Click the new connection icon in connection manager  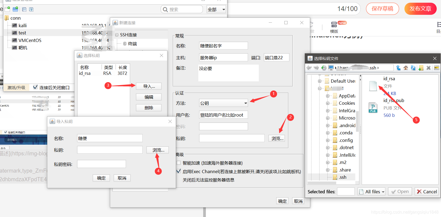pos(7,9)
